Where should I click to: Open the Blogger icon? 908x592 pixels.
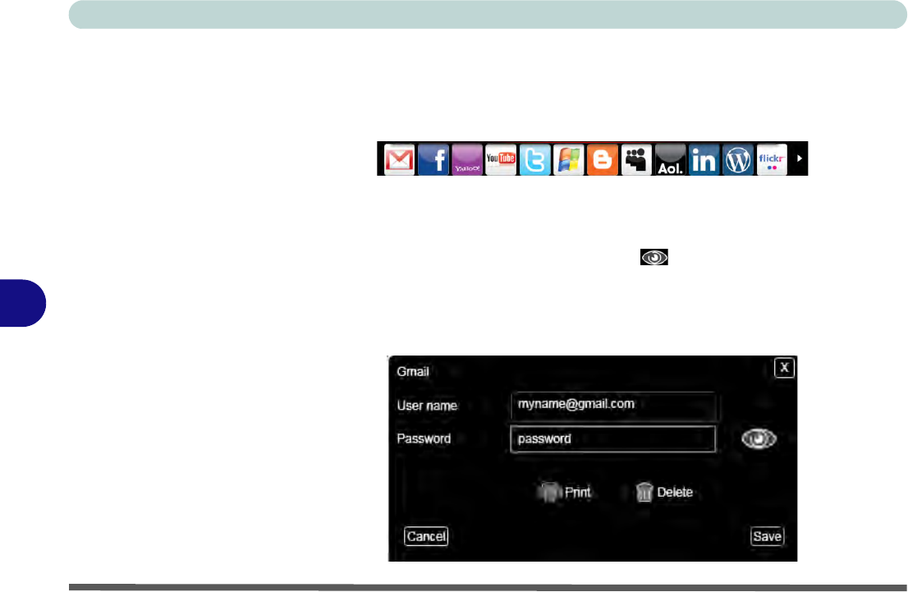point(603,159)
